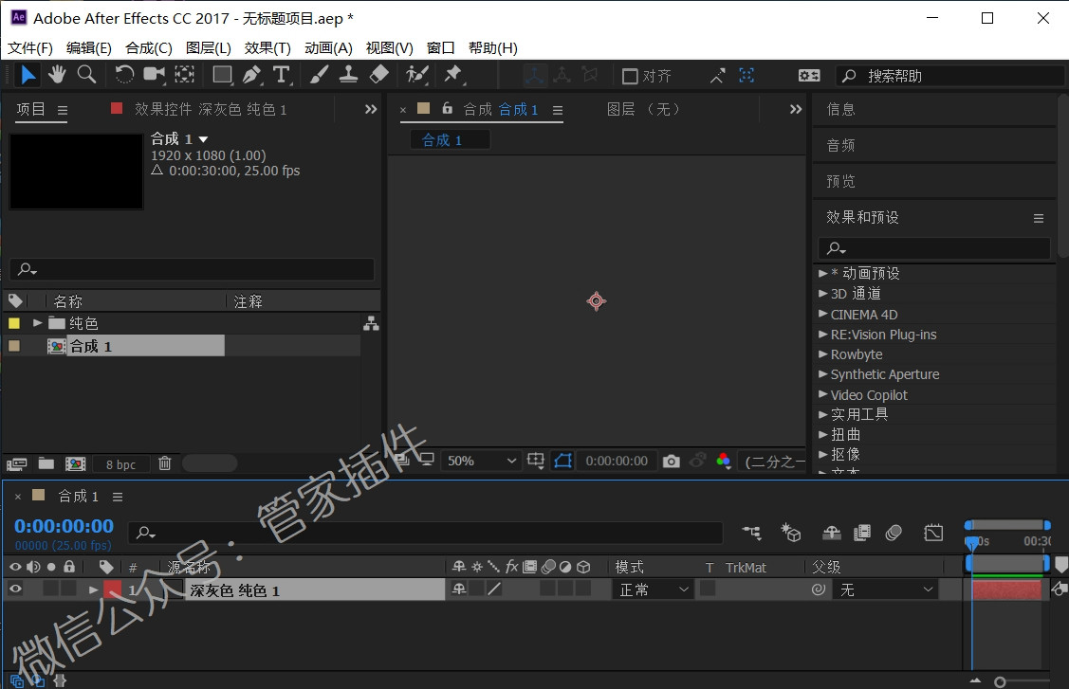Image resolution: width=1069 pixels, height=689 pixels.
Task: Open the 合成(C) menu
Action: point(149,47)
